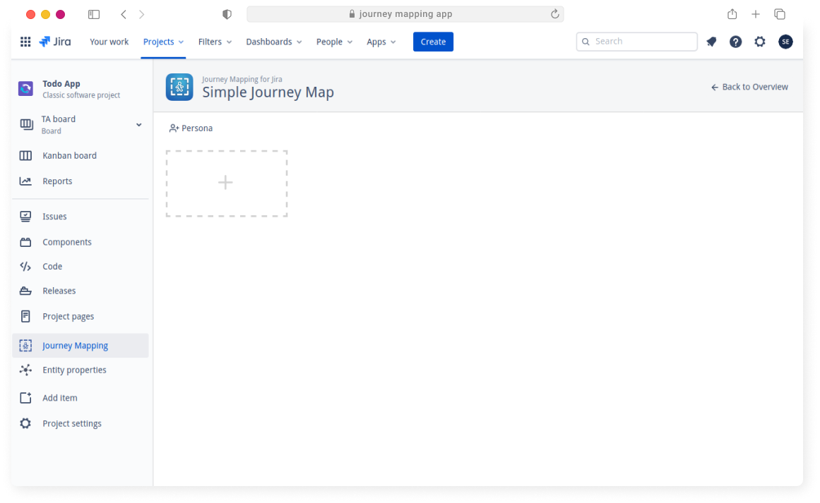Open the Jira app switcher grid

tap(25, 42)
